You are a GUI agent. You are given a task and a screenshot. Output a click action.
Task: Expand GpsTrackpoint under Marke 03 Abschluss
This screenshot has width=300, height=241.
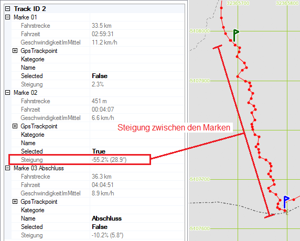point(15,202)
